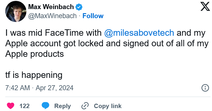Click the "Apple account got locked" text
Image resolution: width=212 pixels, height=111 pixels.
click(54, 44)
